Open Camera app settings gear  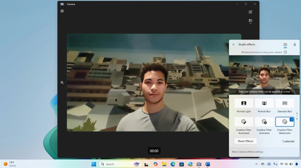click(x=62, y=11)
